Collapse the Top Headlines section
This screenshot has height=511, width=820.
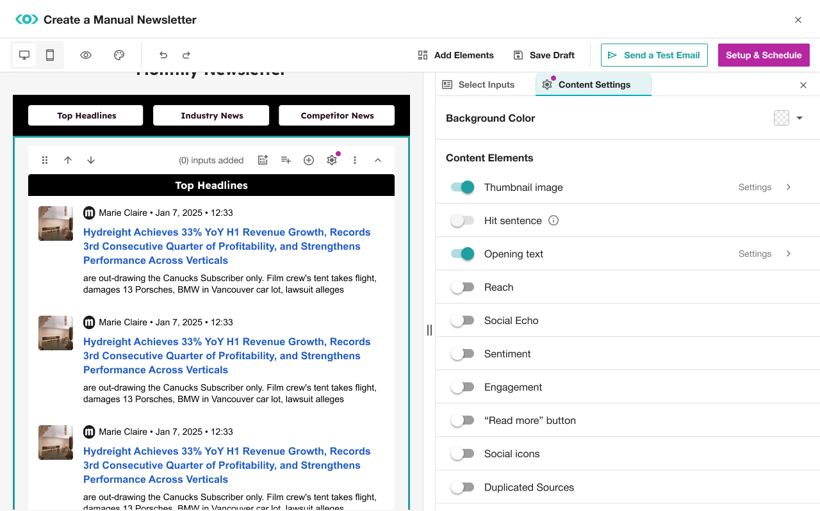pos(378,160)
